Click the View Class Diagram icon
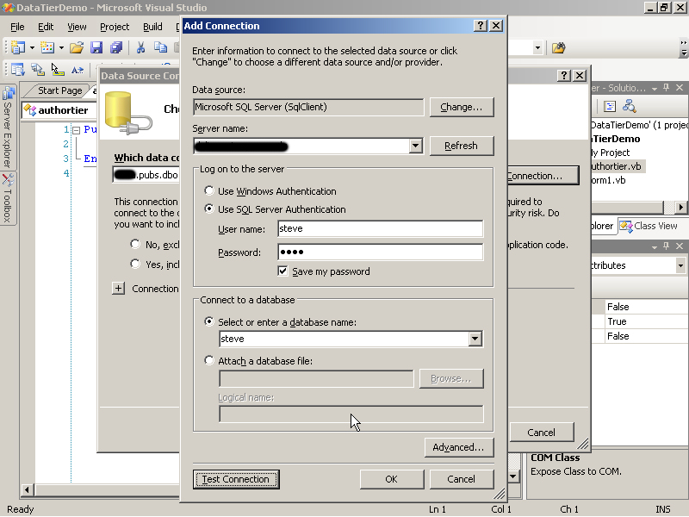 630,106
